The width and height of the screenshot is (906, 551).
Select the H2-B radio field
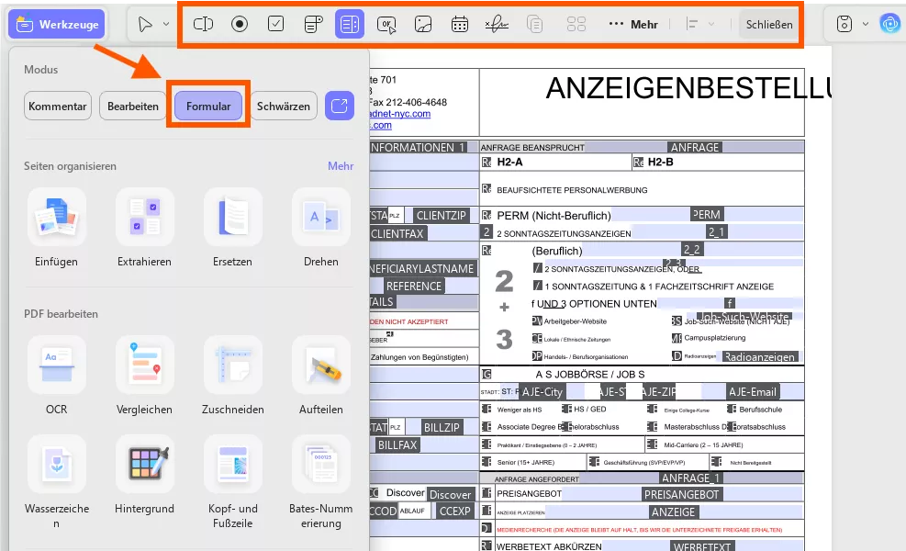tap(638, 162)
